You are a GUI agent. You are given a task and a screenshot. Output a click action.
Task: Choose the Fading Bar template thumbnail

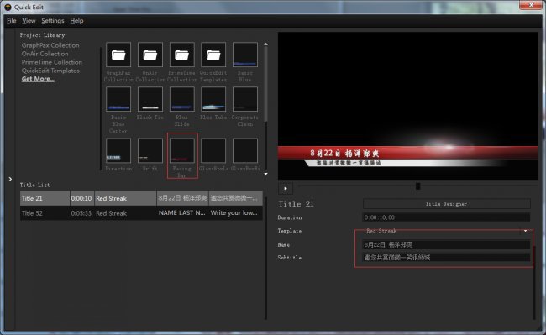(x=181, y=150)
